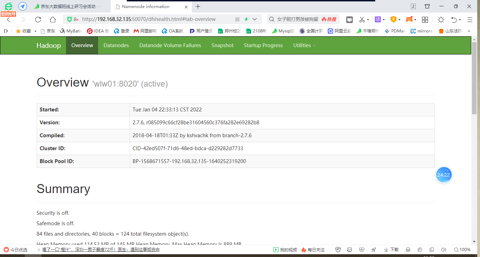Image resolution: width=480 pixels, height=257 pixels.
Task: Open the 阿里邮箱 bookmark
Action: 145,31
